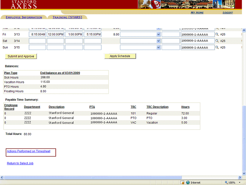This screenshot has height=185, width=246.
Task: Open the Friday row TRC dropdown
Action: (x=158, y=34)
